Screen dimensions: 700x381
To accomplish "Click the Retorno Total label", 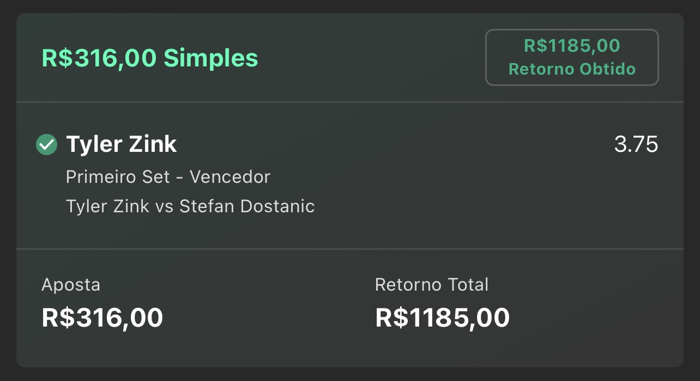I will (432, 285).
